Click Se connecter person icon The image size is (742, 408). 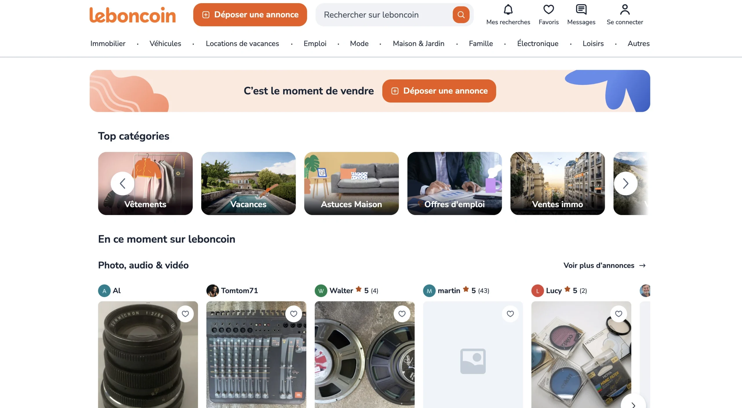click(625, 10)
